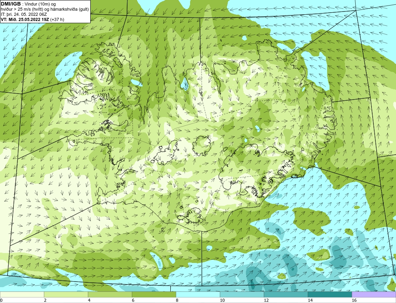
Task: Click the DMI/IGB title text
Action: coord(11,4)
